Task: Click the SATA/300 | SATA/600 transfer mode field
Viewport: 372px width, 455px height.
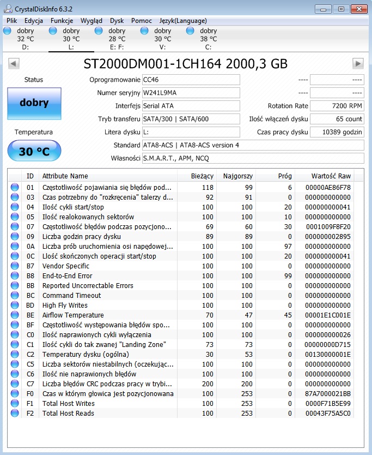Action: [191, 119]
